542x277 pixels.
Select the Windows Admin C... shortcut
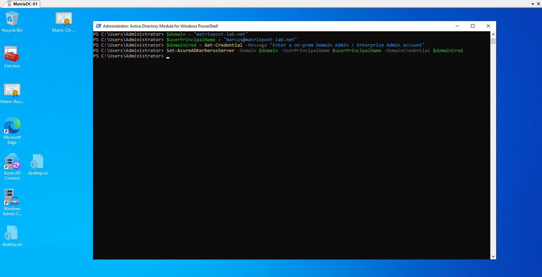point(12,202)
